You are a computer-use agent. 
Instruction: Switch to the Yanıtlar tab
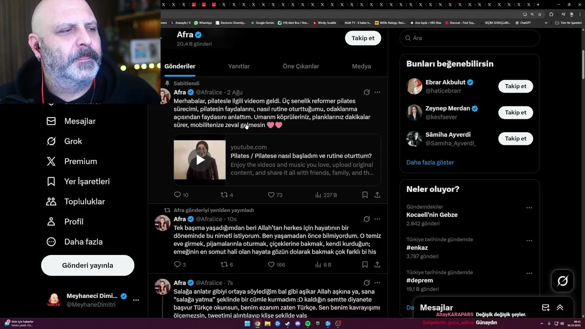(239, 66)
